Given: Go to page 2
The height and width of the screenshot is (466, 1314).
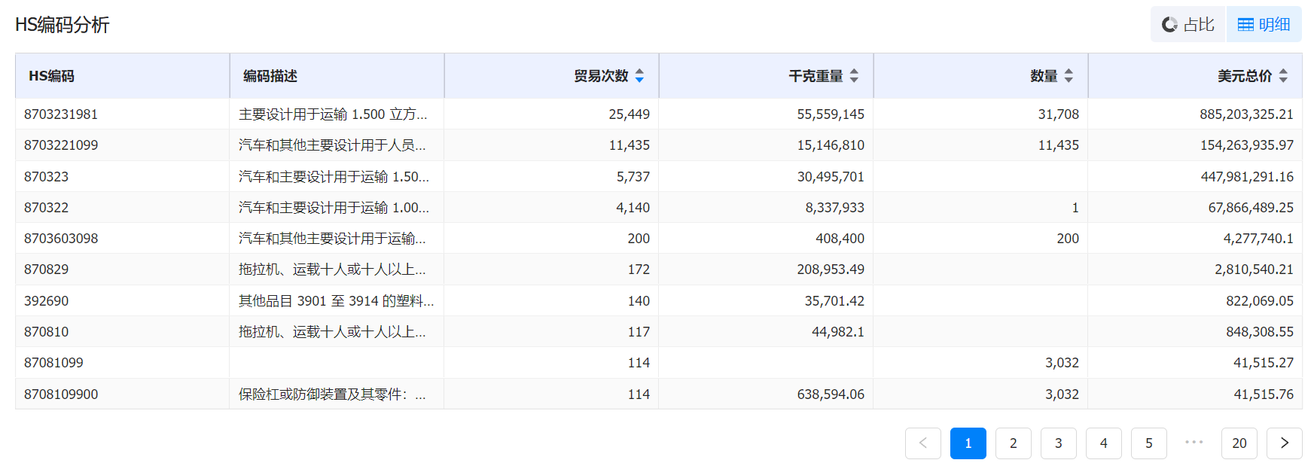Looking at the screenshot, I should (1013, 443).
